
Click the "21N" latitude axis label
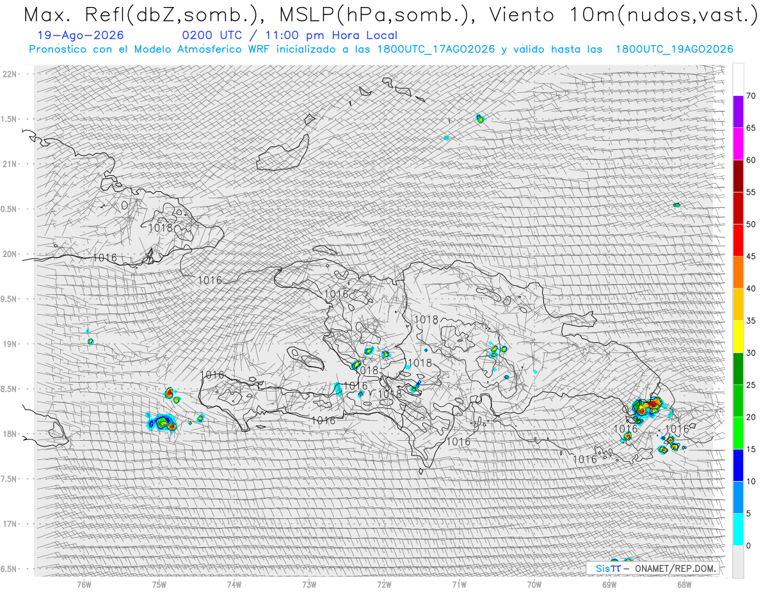[10, 164]
